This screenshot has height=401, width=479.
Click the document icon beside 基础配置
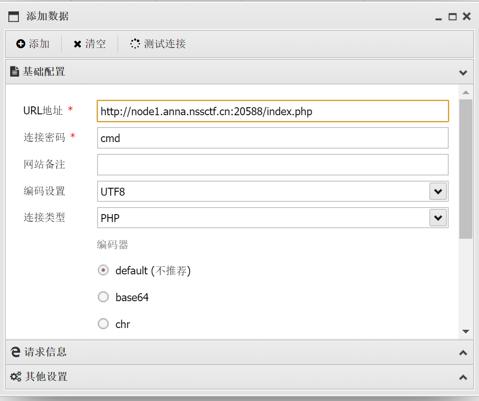tap(15, 71)
